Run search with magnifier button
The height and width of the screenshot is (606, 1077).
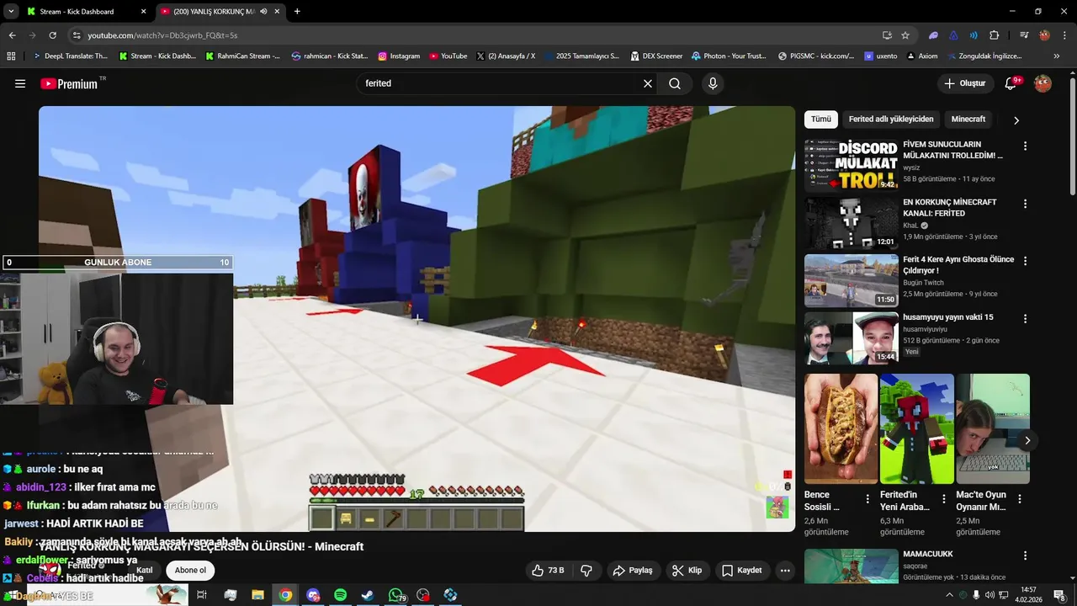675,83
